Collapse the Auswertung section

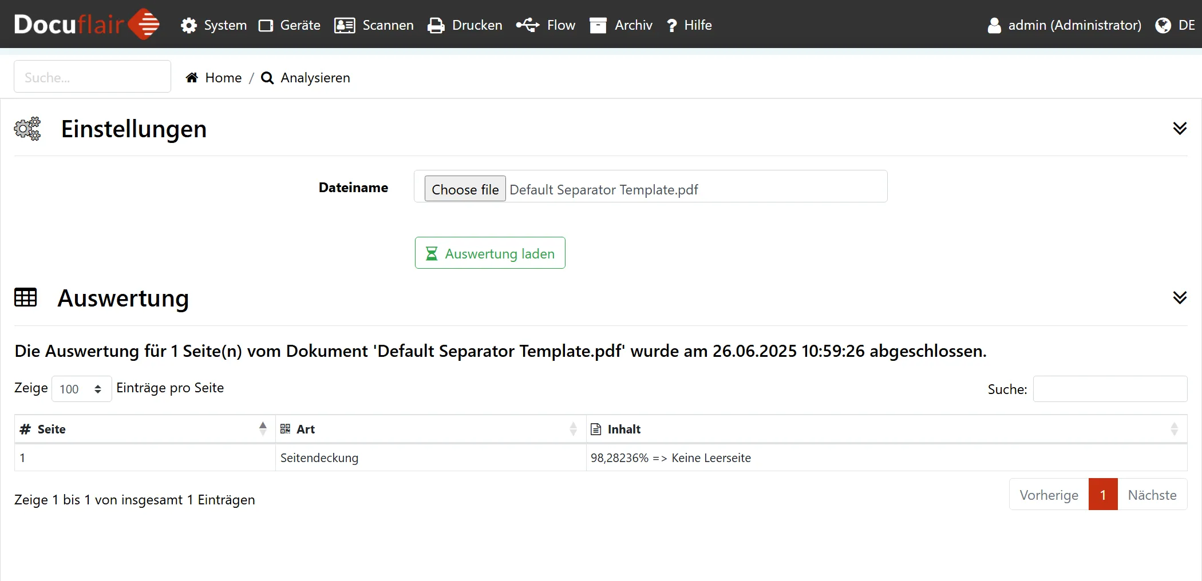pyautogui.click(x=1179, y=297)
